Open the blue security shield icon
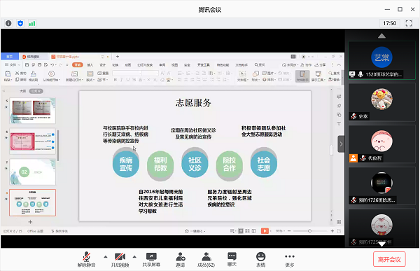 pos(20,23)
